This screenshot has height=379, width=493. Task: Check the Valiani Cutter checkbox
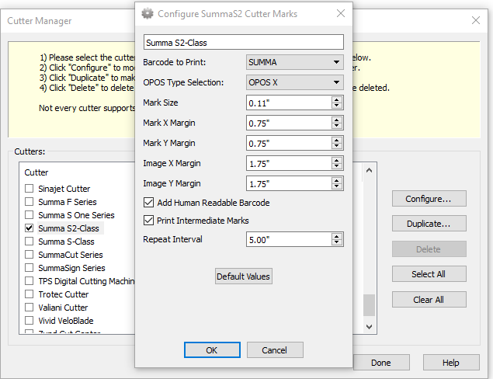point(30,308)
